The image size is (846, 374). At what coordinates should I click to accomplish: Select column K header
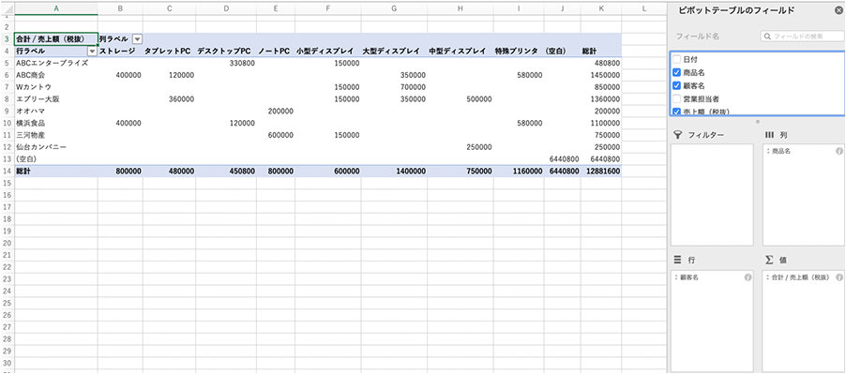601,9
